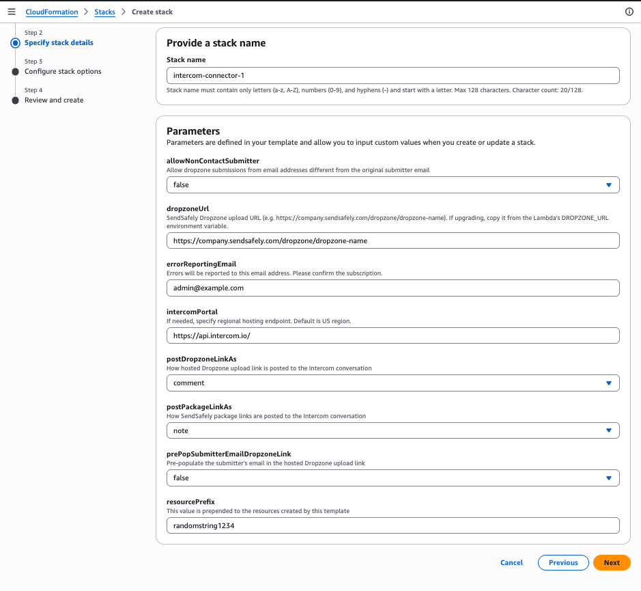The width and height of the screenshot is (641, 591).
Task: Open the info panel icon
Action: [x=629, y=12]
